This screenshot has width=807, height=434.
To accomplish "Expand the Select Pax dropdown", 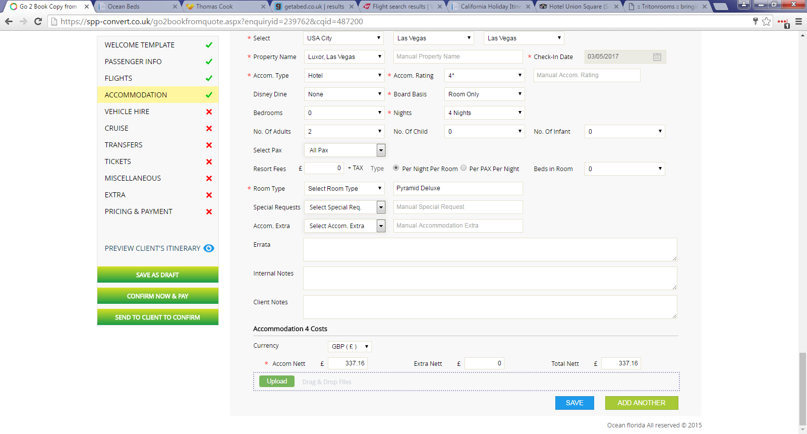I will click(344, 150).
